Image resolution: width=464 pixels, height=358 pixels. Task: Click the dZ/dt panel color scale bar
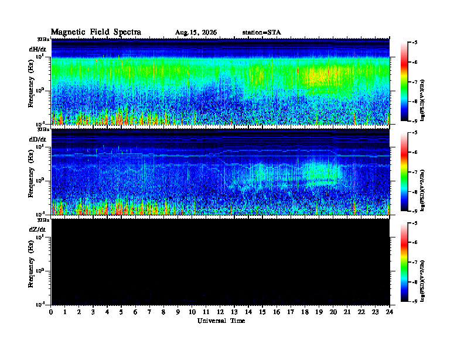point(404,262)
